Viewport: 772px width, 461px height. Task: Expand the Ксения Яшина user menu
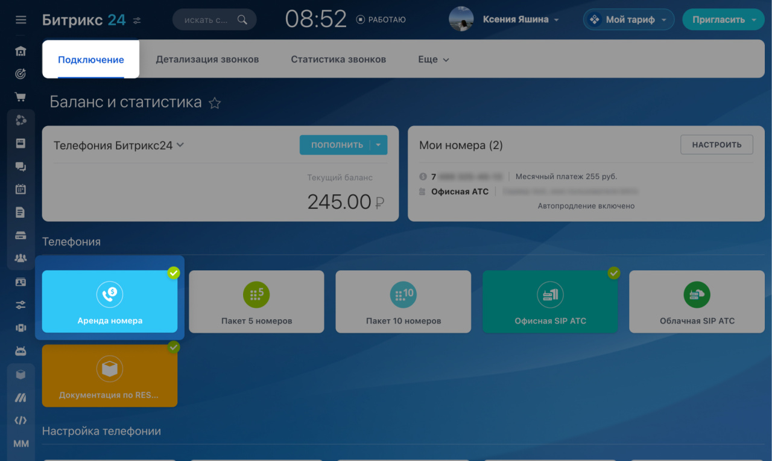pos(521,19)
